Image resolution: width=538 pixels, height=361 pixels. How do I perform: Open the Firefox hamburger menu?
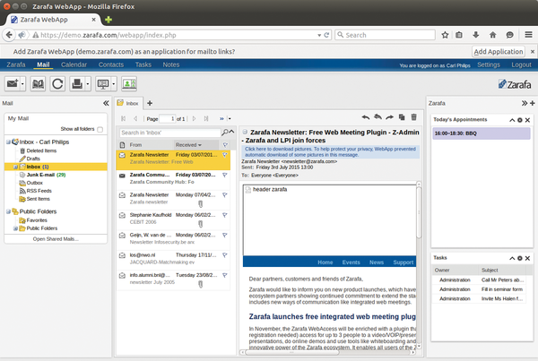528,35
